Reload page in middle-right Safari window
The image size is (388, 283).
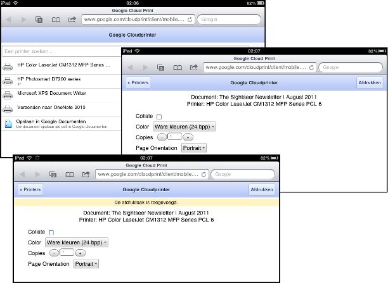(311, 68)
